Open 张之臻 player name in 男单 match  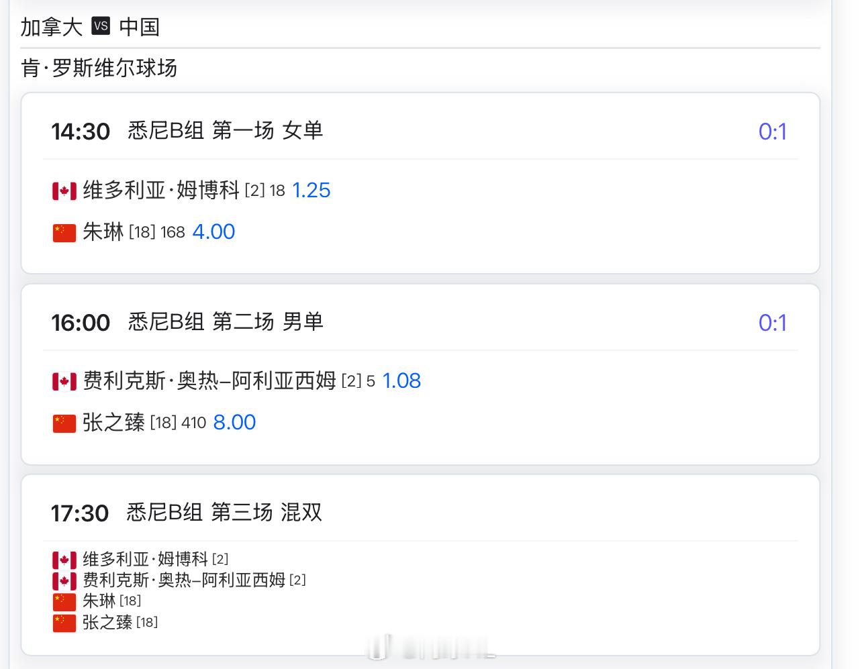113,423
